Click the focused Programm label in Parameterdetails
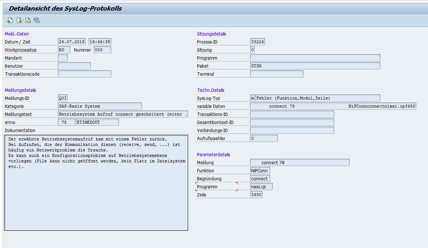 click(x=207, y=187)
